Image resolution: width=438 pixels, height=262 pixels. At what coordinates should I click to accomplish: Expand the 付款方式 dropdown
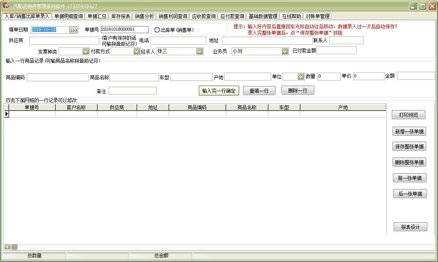click(137, 51)
